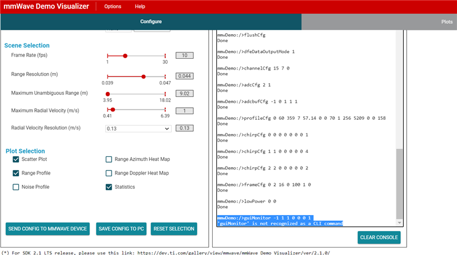Click the 'not recognized as a CLI command' message

(x=280, y=223)
